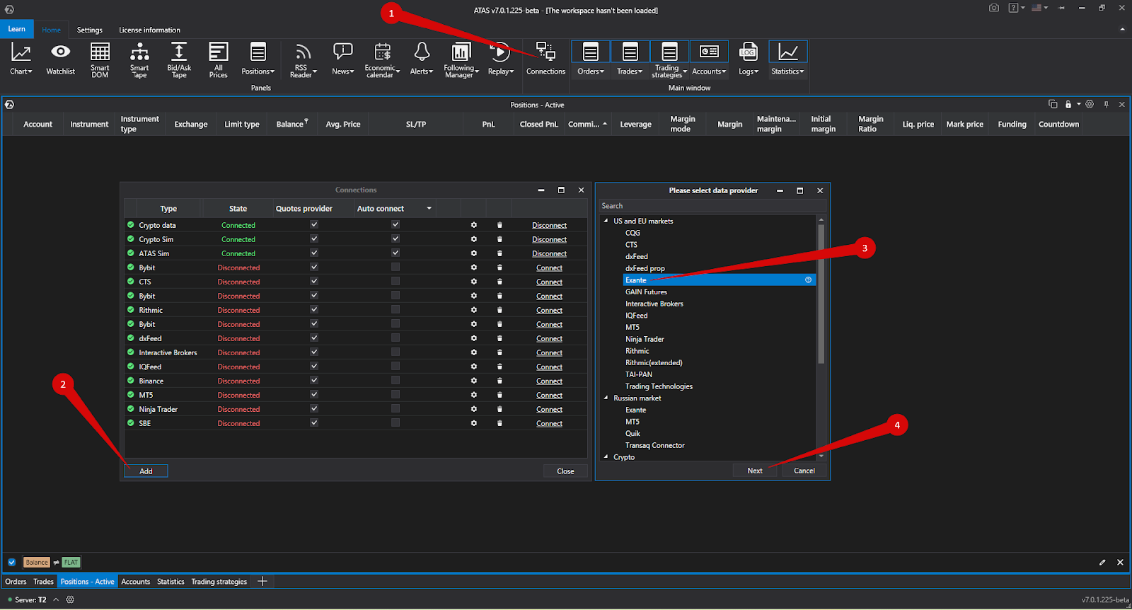Select Interactive Brokers in provider list
Image resolution: width=1132 pixels, height=610 pixels.
[654, 304]
